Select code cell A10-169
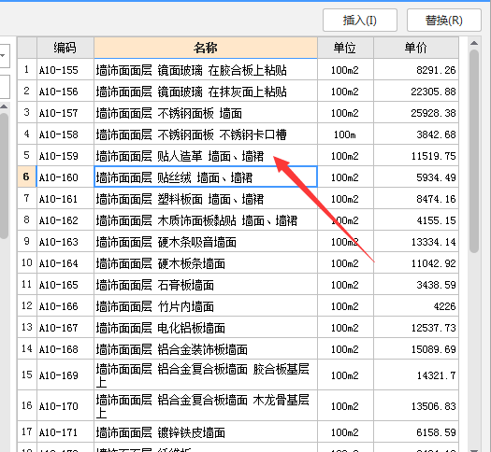This screenshot has width=491, height=452. click(x=65, y=375)
